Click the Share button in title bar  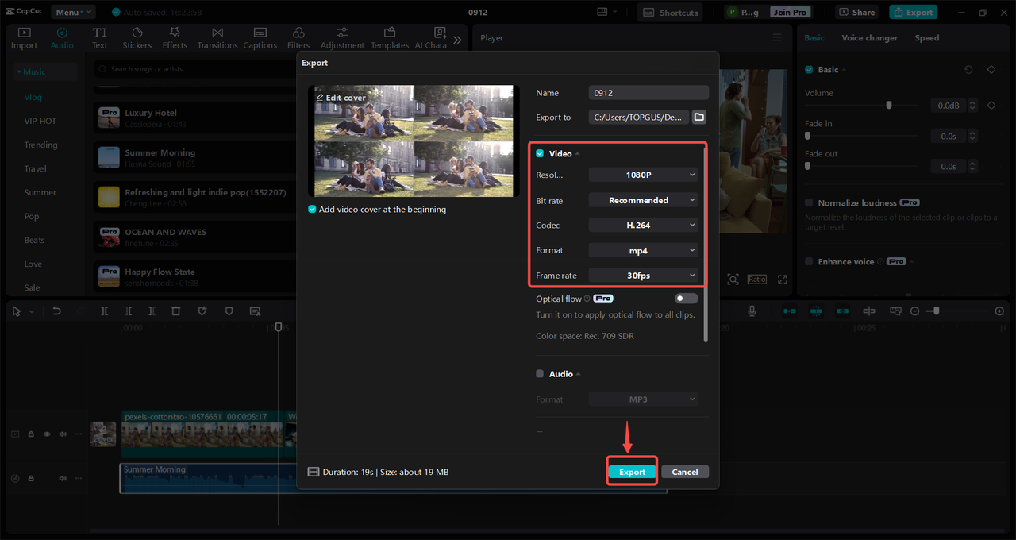tap(856, 12)
